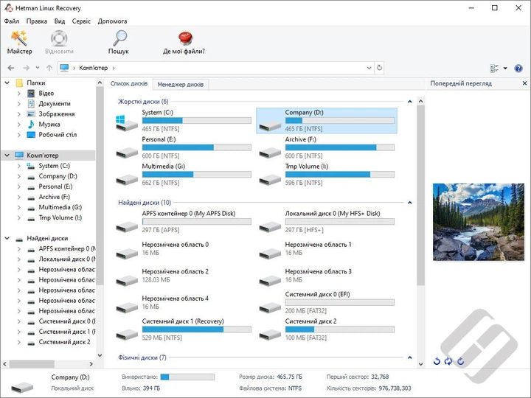The image size is (531, 398).
Task: Select Archive (F:) drive in disk list
Action: 327,147
